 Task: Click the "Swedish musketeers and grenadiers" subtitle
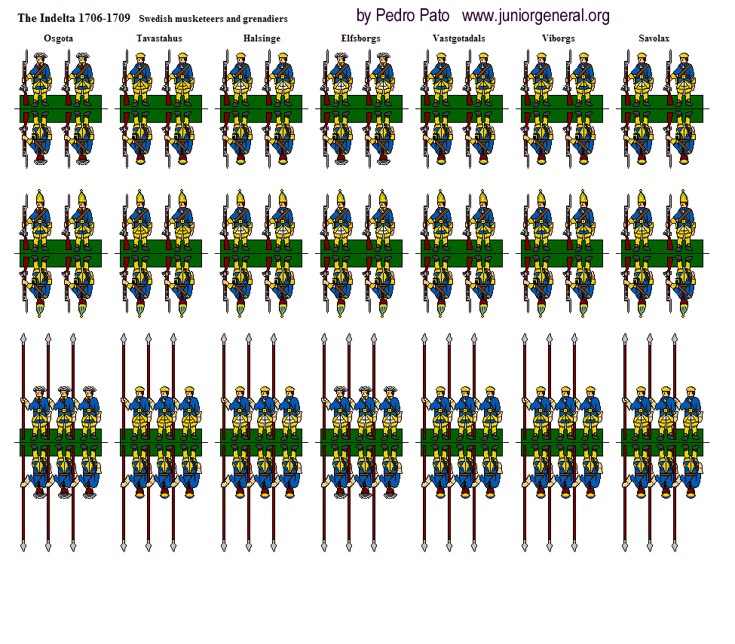click(x=214, y=18)
